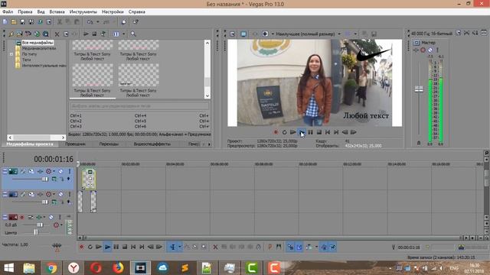This screenshot has height=275, width=490.
Task: Adjust first video track opacity slider
Action: [x=44, y=179]
